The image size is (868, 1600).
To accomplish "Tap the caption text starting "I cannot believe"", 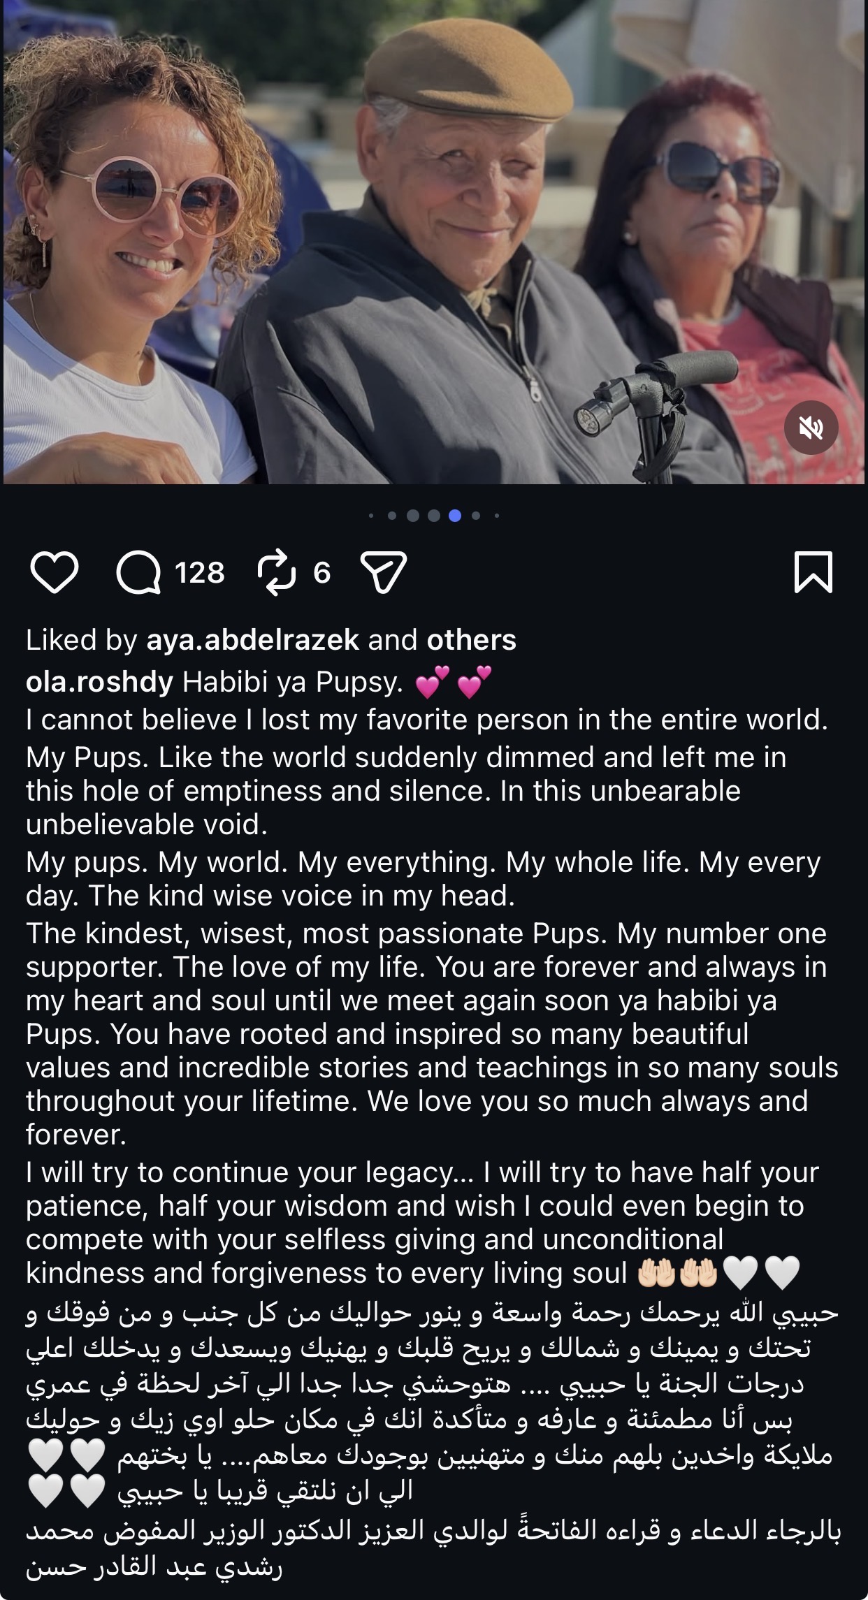I will pyautogui.click(x=426, y=720).
